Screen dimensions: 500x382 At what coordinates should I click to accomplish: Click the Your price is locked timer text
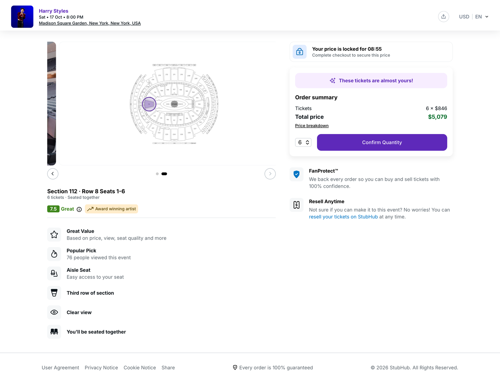[x=347, y=49]
